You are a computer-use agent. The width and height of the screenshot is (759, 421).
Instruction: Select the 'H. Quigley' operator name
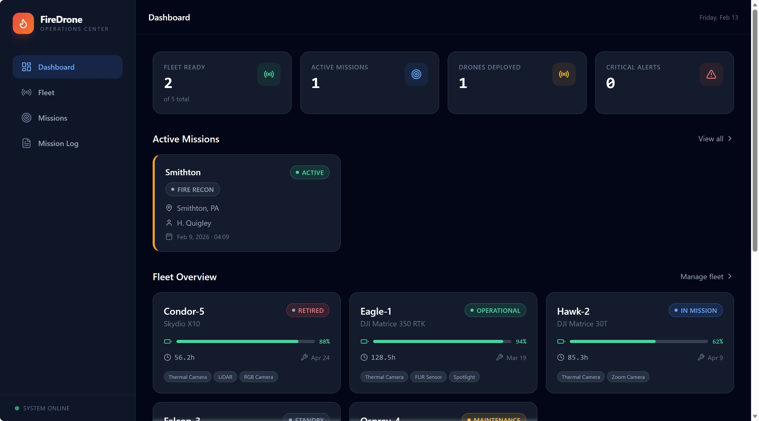point(194,223)
